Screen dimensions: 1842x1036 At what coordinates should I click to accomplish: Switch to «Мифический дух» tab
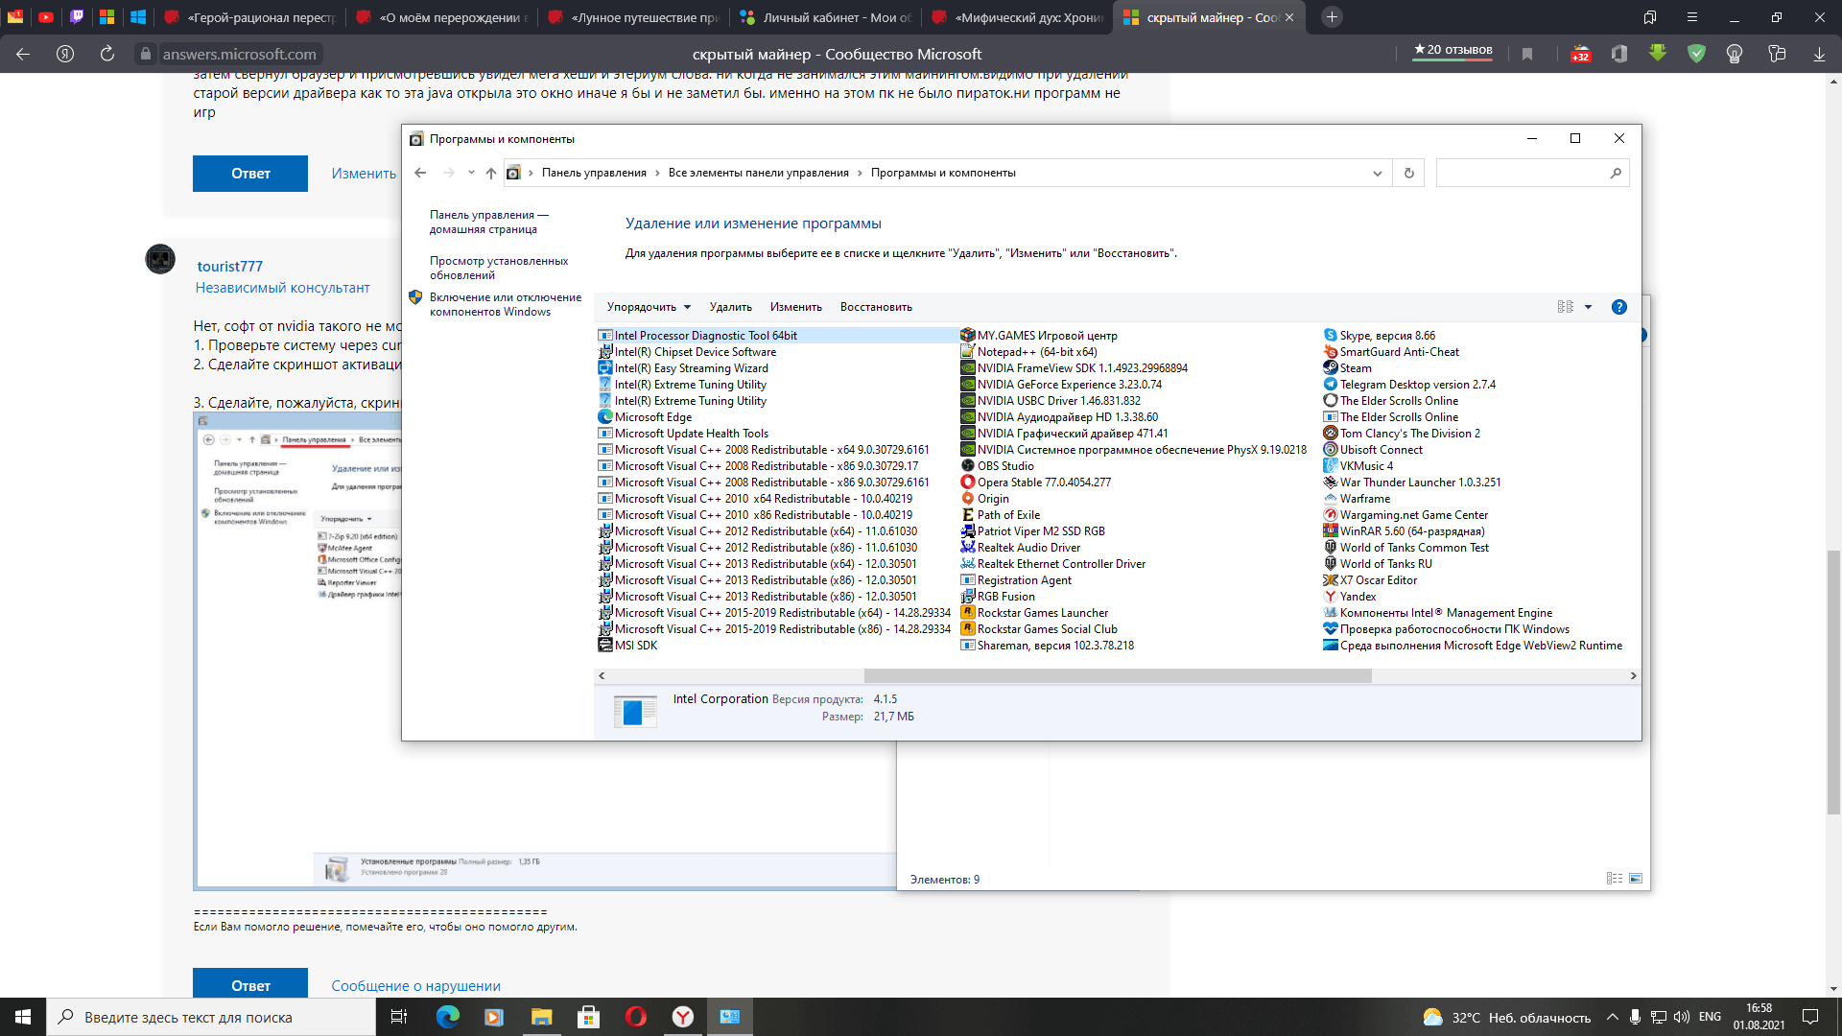click(x=1017, y=17)
